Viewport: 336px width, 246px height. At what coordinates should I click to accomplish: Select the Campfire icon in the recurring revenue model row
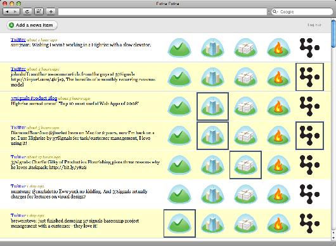pos(278,77)
